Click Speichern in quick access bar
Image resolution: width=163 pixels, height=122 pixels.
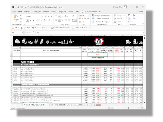click(26, 28)
